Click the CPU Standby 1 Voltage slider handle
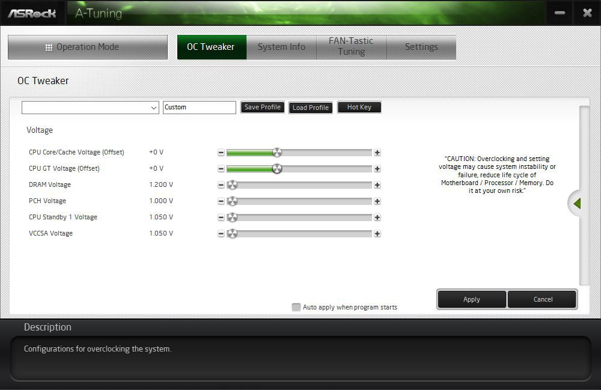The height and width of the screenshot is (390, 601). tap(232, 217)
